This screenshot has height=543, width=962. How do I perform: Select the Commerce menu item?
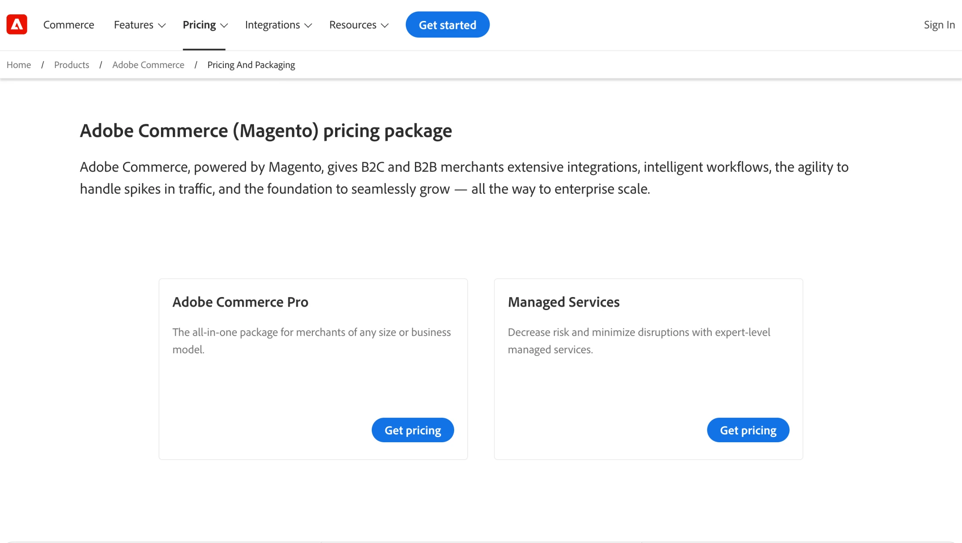[x=68, y=25]
